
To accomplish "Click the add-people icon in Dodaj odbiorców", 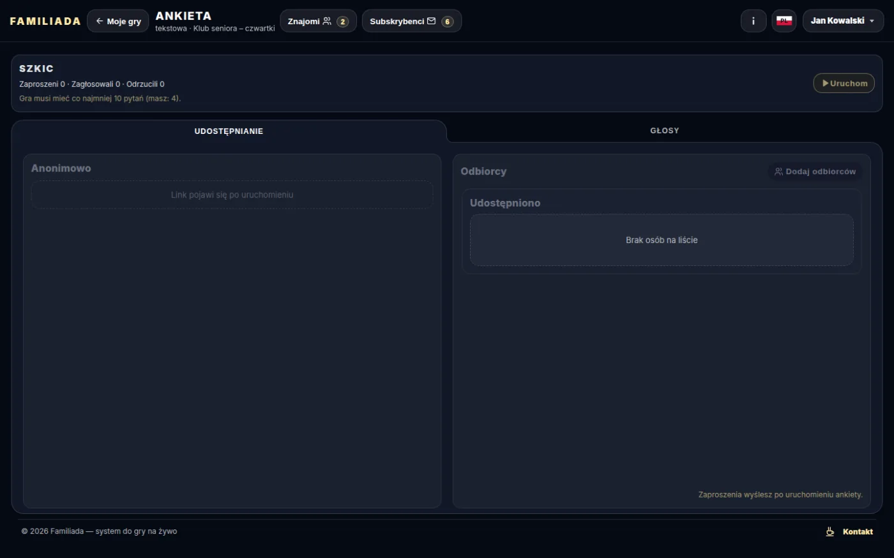I will [778, 172].
